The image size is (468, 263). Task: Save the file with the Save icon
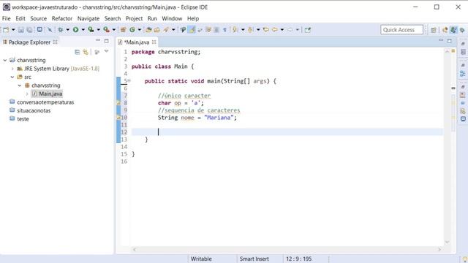coord(21,30)
